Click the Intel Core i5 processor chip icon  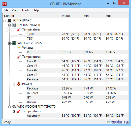(14, 43)
